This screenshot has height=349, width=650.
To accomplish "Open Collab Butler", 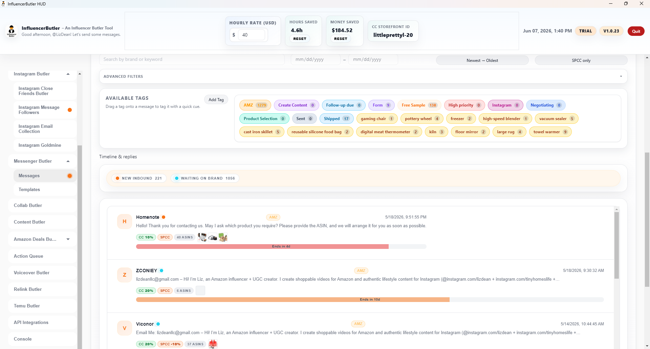I will (x=43, y=206).
